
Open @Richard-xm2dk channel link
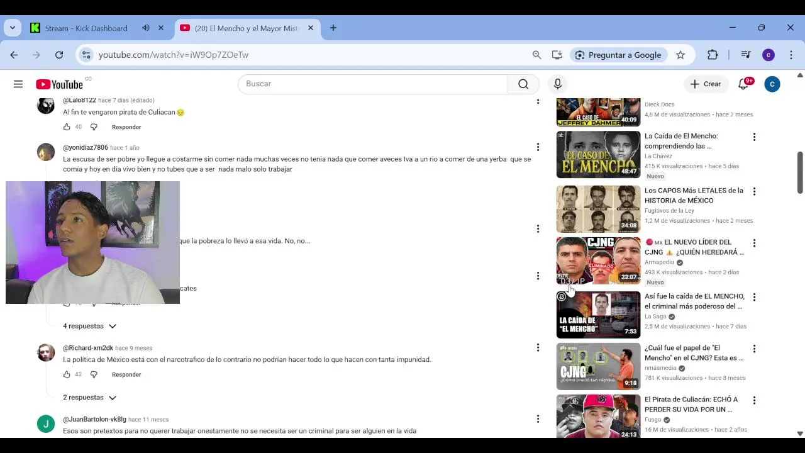coord(88,348)
